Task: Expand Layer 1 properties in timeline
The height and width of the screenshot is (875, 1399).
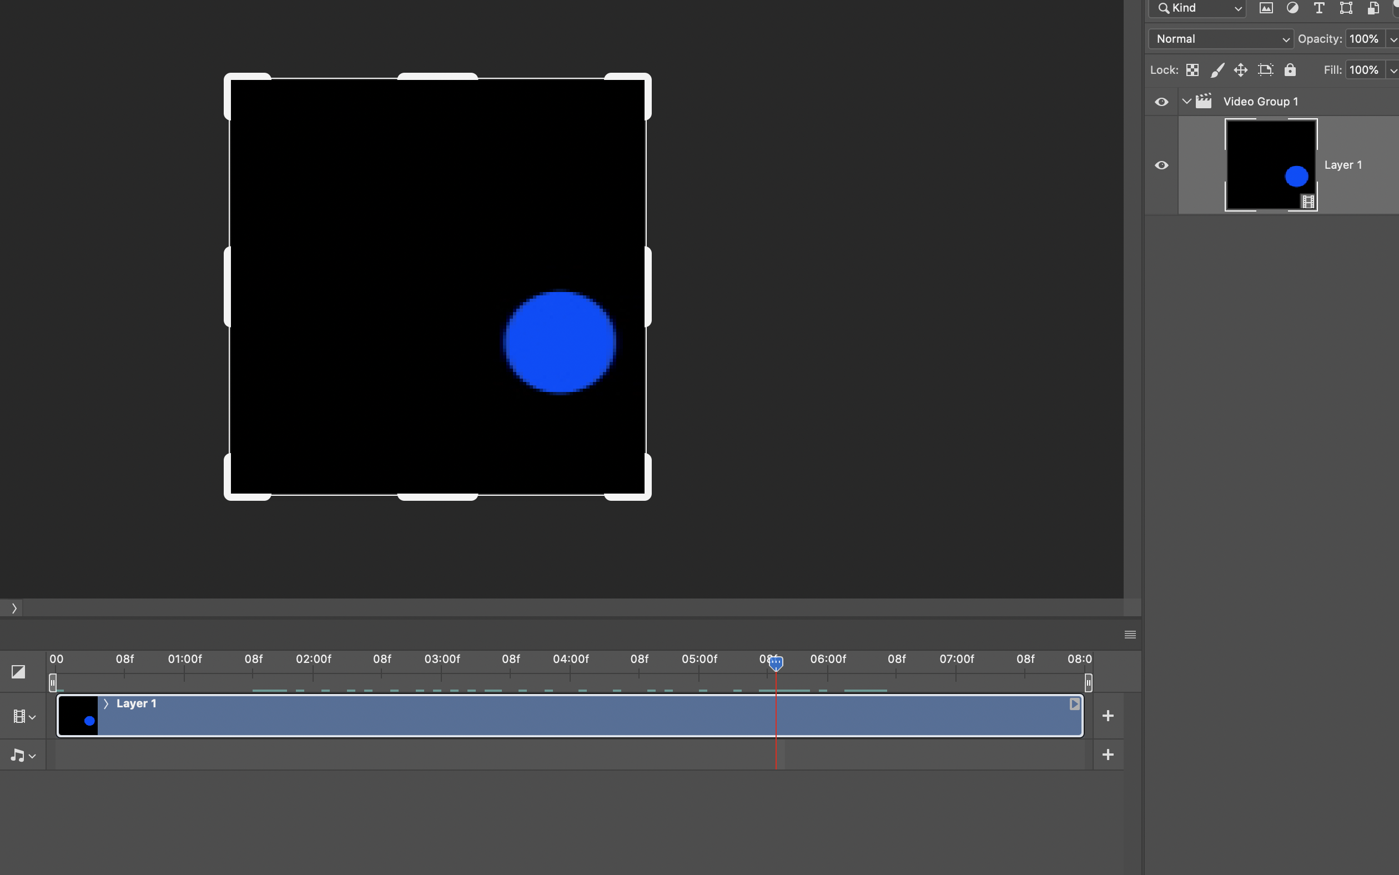Action: point(106,703)
